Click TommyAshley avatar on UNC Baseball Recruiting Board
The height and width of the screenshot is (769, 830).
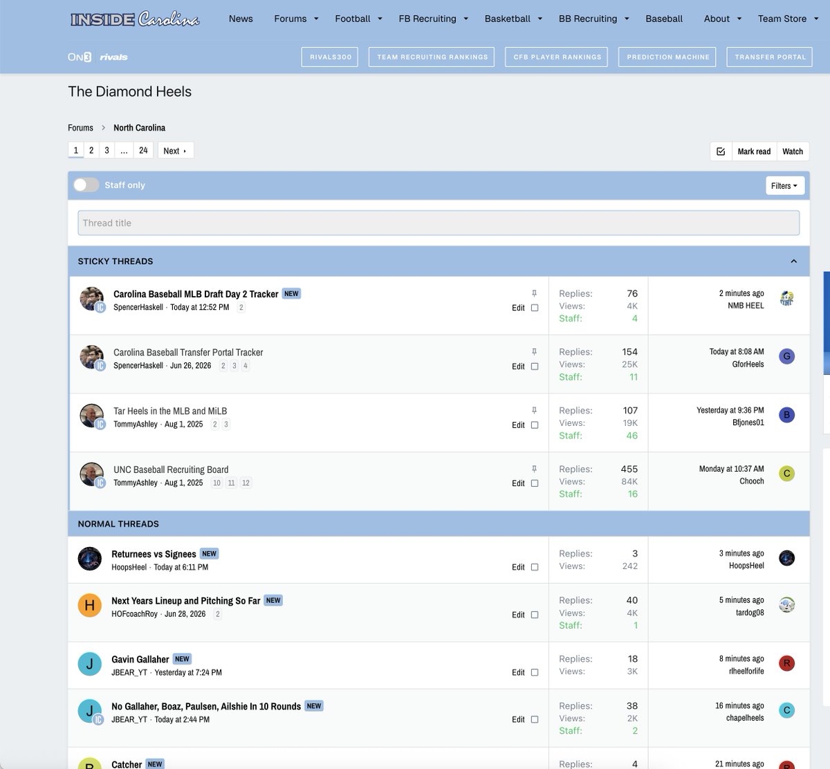point(92,474)
